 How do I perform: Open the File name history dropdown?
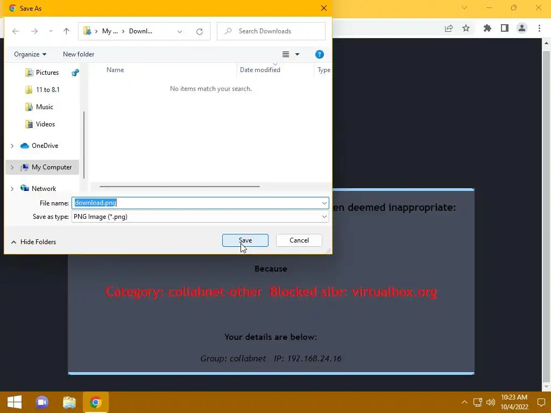pyautogui.click(x=324, y=203)
